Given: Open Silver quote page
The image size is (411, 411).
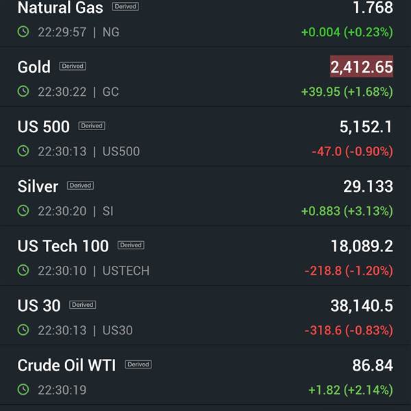Looking at the screenshot, I should click(x=206, y=196).
